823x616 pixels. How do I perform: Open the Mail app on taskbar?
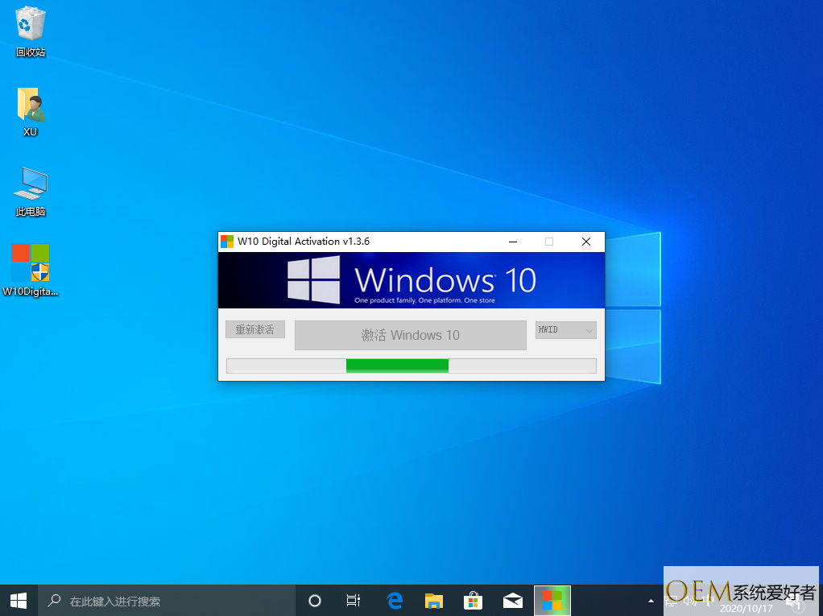click(512, 601)
